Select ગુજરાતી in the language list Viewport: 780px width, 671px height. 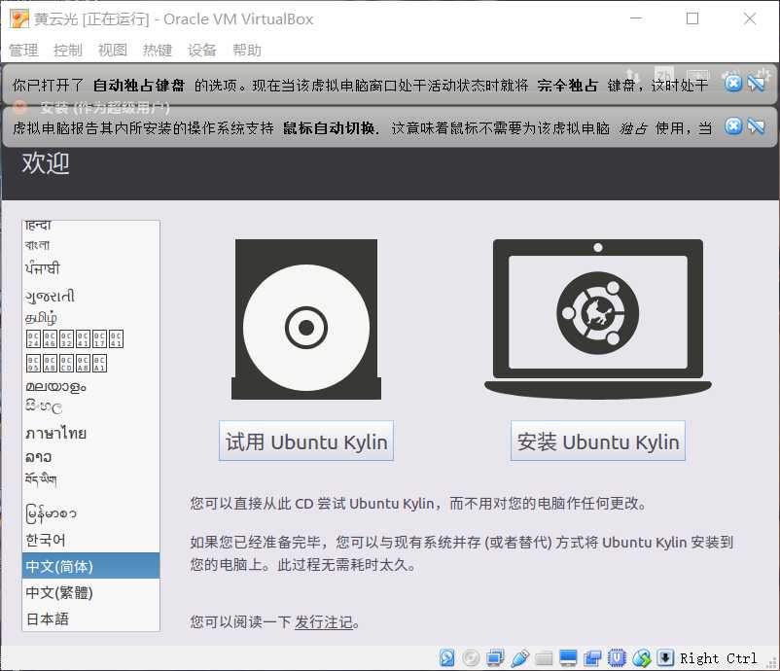(91, 296)
